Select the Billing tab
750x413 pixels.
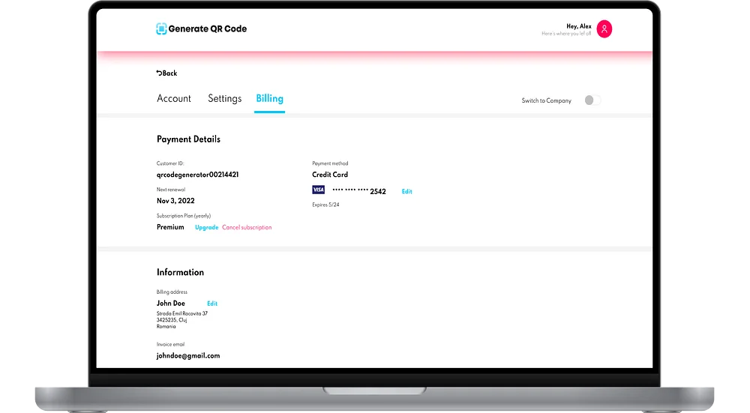270,98
